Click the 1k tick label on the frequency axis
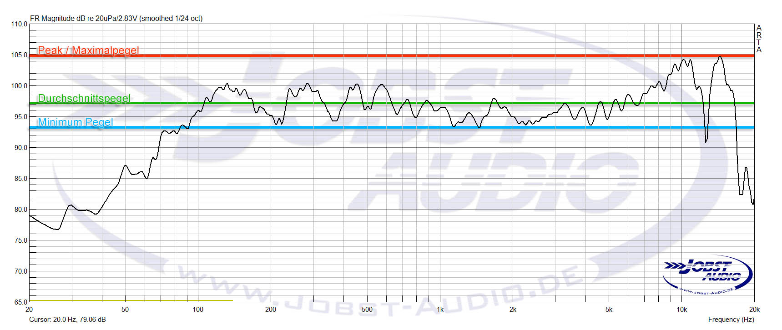The image size is (782, 330). pos(440,310)
